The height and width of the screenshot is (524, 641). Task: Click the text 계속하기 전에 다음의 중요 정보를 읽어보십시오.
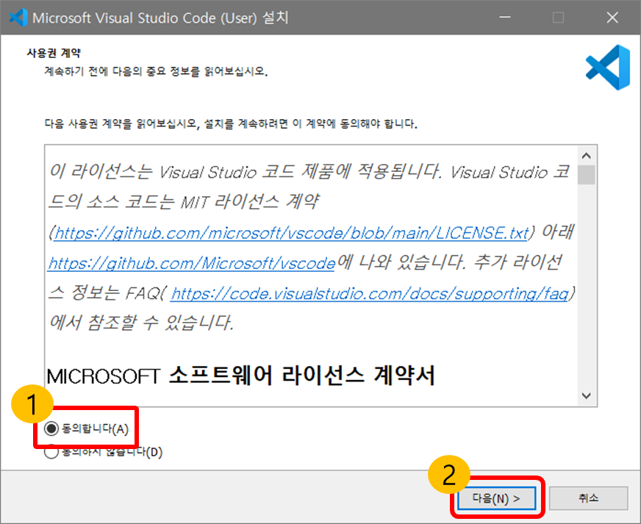[x=156, y=71]
